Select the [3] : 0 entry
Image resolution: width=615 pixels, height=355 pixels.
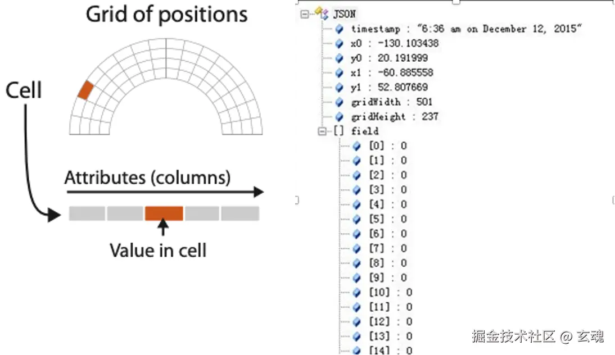click(x=388, y=190)
